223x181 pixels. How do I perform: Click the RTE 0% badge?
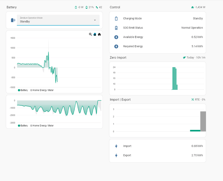point(198,100)
